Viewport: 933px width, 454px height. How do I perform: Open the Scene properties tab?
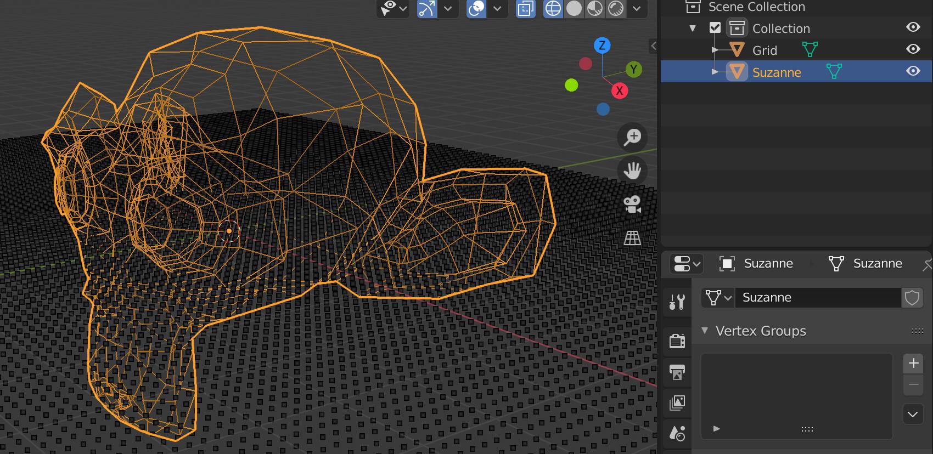point(677,433)
